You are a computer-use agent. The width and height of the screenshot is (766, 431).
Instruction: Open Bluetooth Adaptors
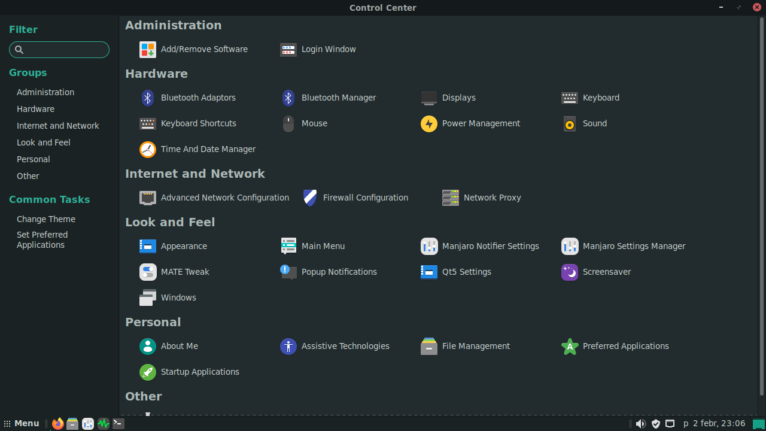[x=187, y=98]
